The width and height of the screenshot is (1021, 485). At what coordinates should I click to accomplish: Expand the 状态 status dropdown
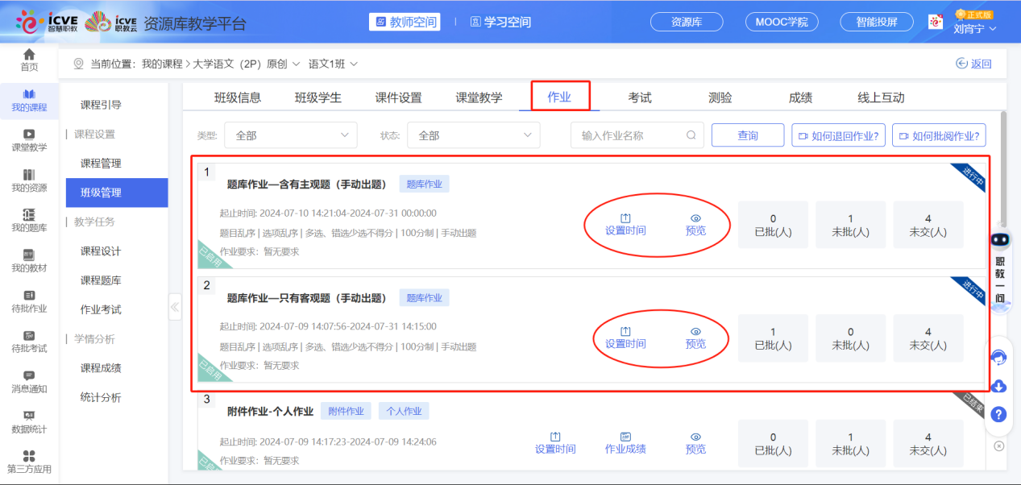(x=473, y=135)
